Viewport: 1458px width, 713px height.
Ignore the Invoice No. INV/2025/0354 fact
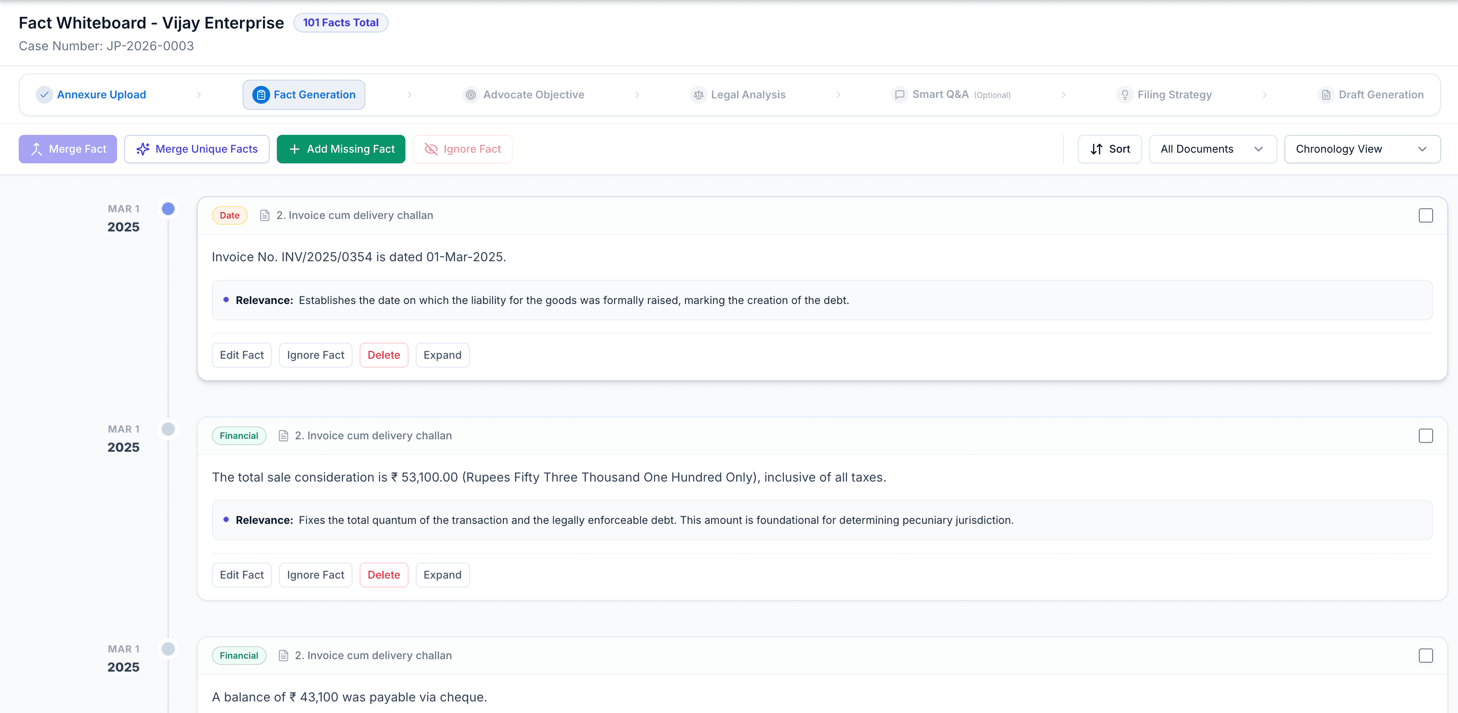click(315, 355)
